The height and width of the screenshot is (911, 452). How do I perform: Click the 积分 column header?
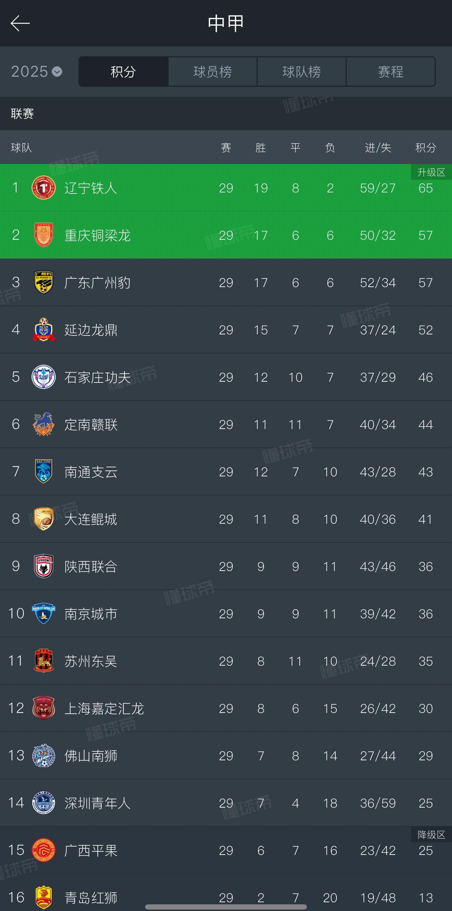pyautogui.click(x=425, y=148)
